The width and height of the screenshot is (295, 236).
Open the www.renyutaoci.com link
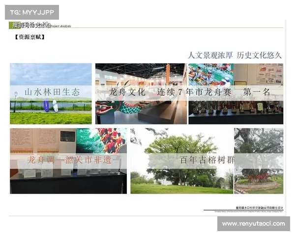coord(253,224)
